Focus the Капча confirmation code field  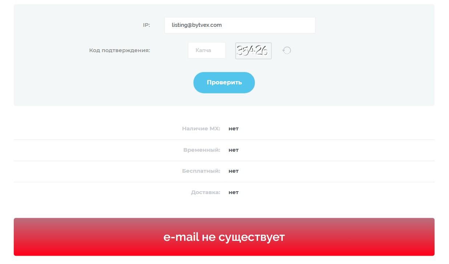[x=207, y=50]
